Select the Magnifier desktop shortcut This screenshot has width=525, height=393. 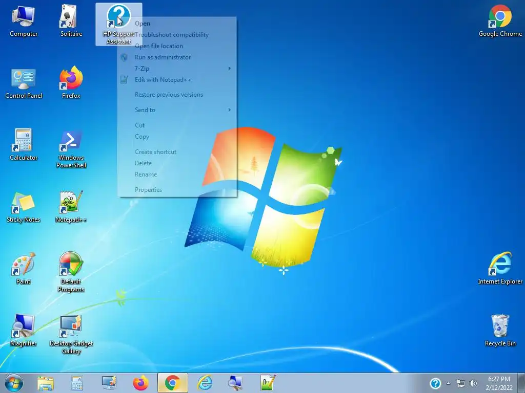tap(24, 330)
